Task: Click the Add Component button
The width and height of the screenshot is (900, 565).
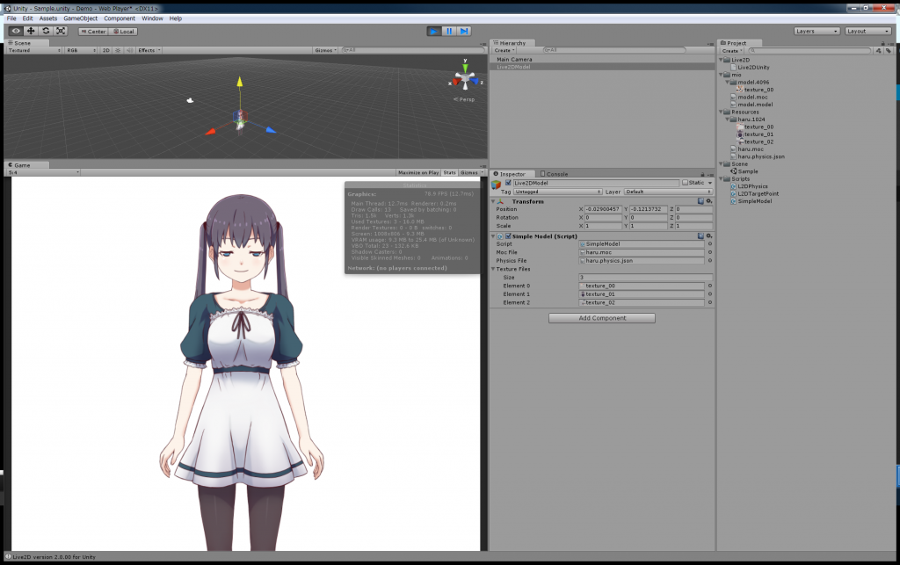Action: tap(601, 318)
